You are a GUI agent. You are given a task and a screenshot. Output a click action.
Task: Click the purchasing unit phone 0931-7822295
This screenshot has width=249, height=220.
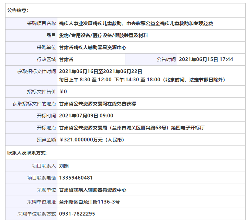77,214
